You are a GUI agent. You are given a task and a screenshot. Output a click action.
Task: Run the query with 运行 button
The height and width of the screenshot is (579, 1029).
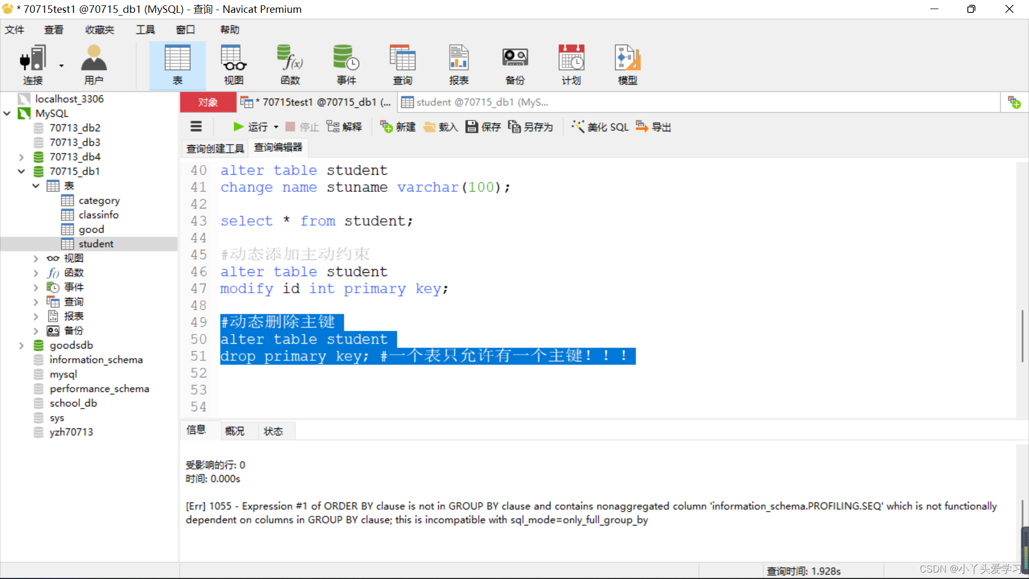250,127
